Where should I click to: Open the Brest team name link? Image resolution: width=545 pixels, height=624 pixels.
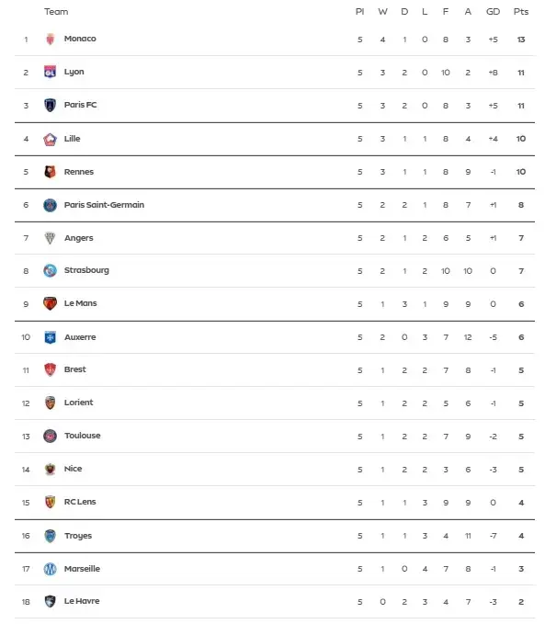74,369
